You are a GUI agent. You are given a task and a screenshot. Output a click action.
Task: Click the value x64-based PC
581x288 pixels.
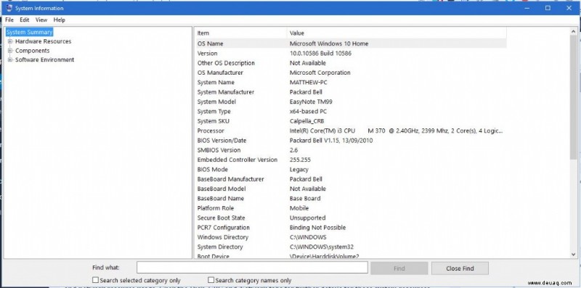308,112
